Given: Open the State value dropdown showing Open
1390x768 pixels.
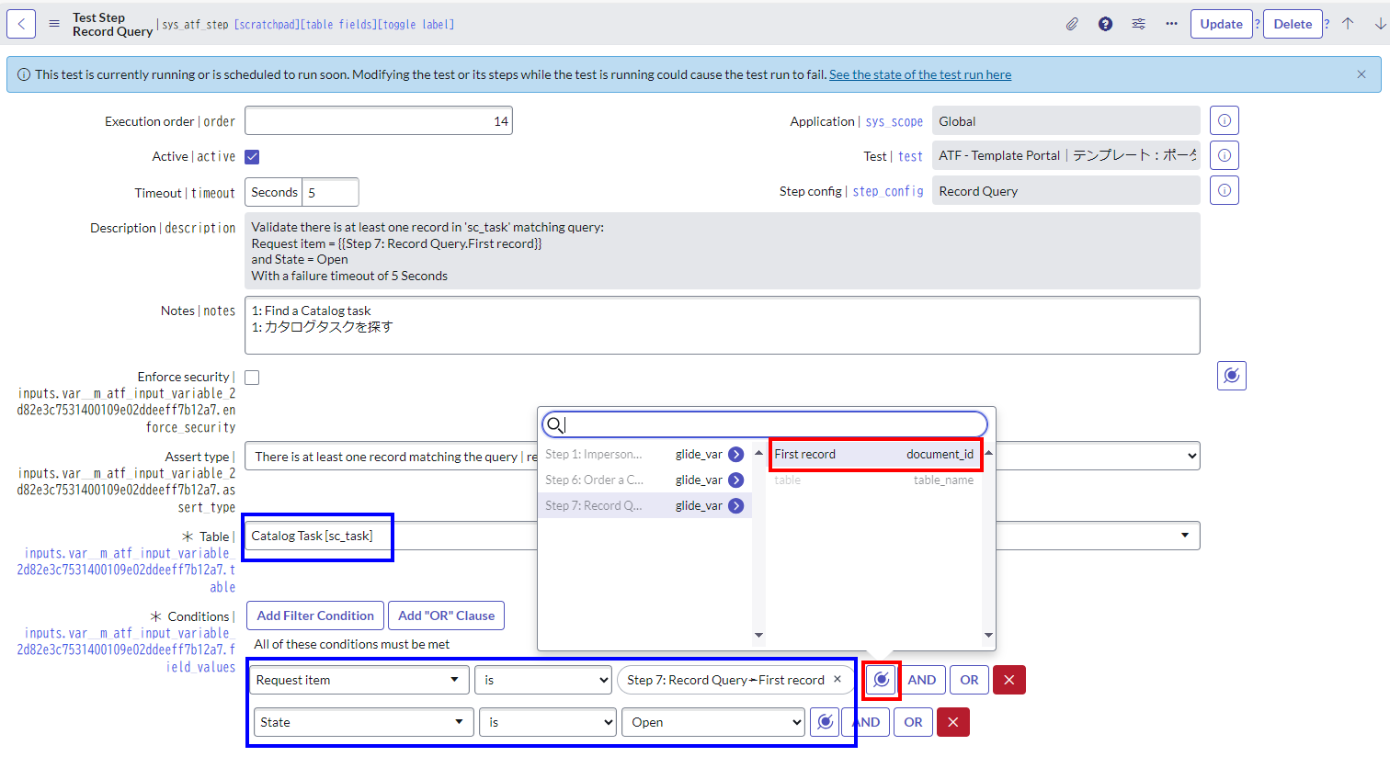Looking at the screenshot, I should click(712, 722).
